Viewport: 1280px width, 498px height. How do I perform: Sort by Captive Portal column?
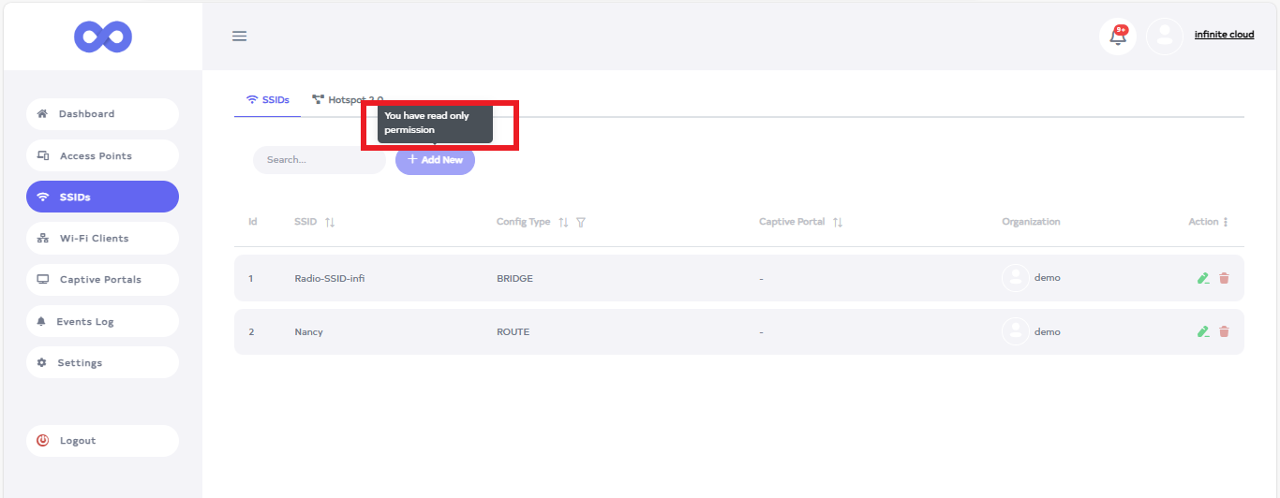point(838,223)
